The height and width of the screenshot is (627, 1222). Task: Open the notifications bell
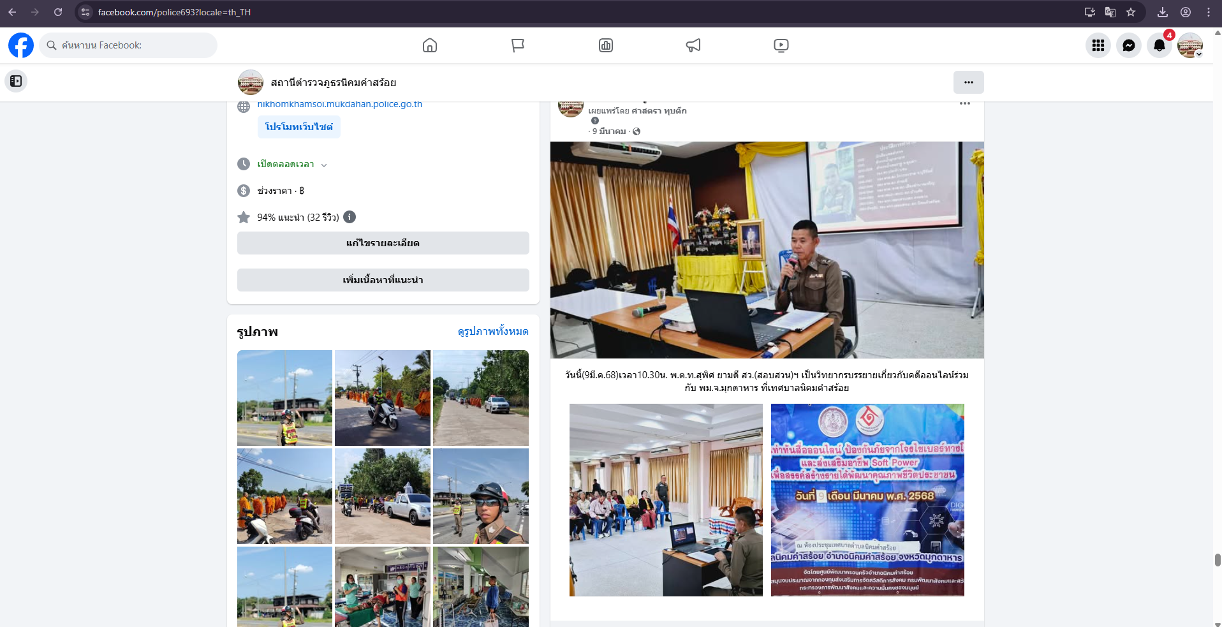1159,45
